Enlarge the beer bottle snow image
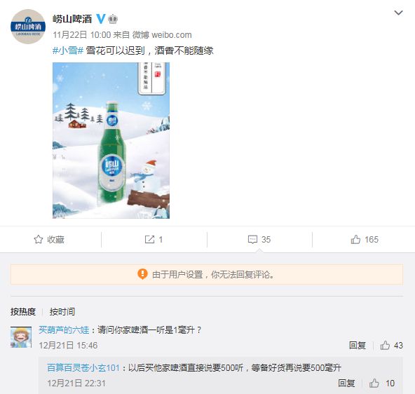The height and width of the screenshot is (394, 415). [x=111, y=140]
